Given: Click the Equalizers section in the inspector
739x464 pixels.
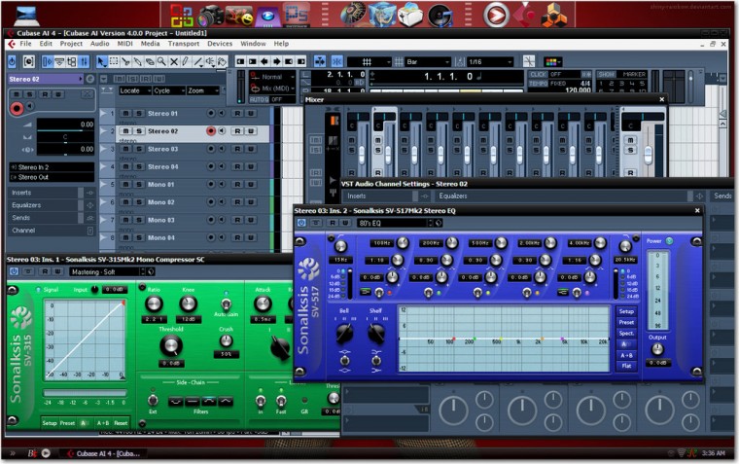Looking at the screenshot, I should point(52,205).
